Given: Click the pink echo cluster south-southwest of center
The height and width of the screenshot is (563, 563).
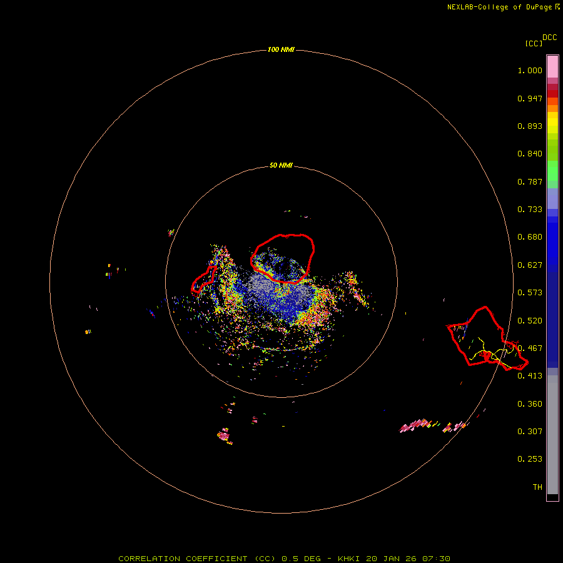Looking at the screenshot, I should 224,435.
